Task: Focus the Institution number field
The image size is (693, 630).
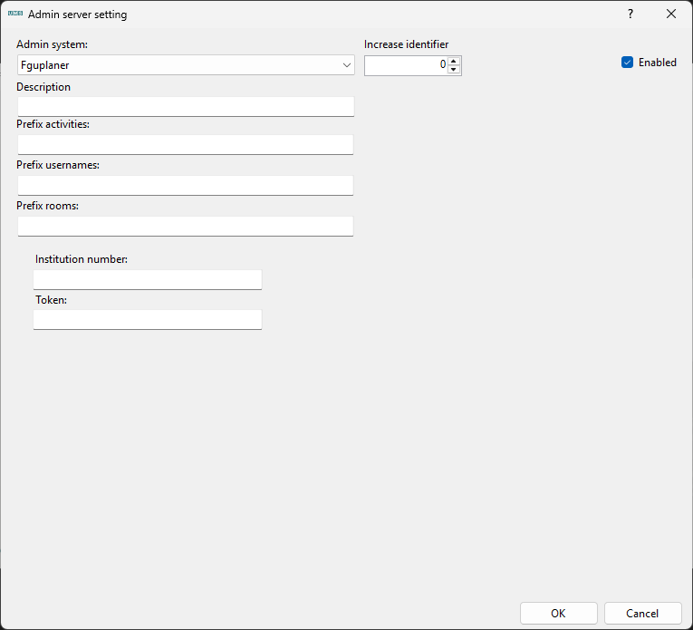Action: tap(147, 279)
